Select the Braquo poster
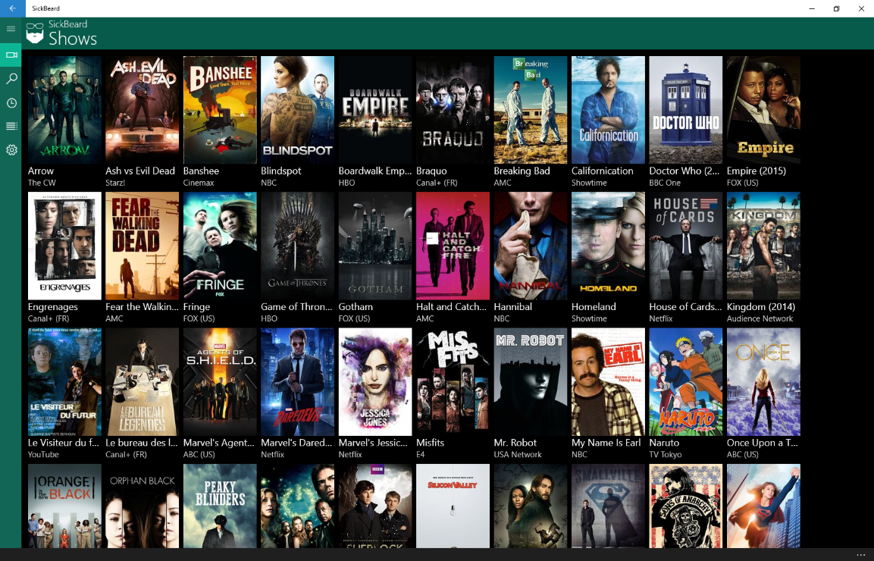 coord(453,110)
